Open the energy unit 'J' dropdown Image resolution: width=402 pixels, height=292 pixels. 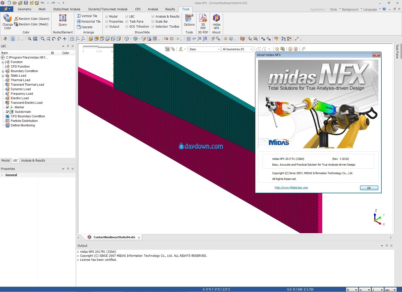coord(377,290)
